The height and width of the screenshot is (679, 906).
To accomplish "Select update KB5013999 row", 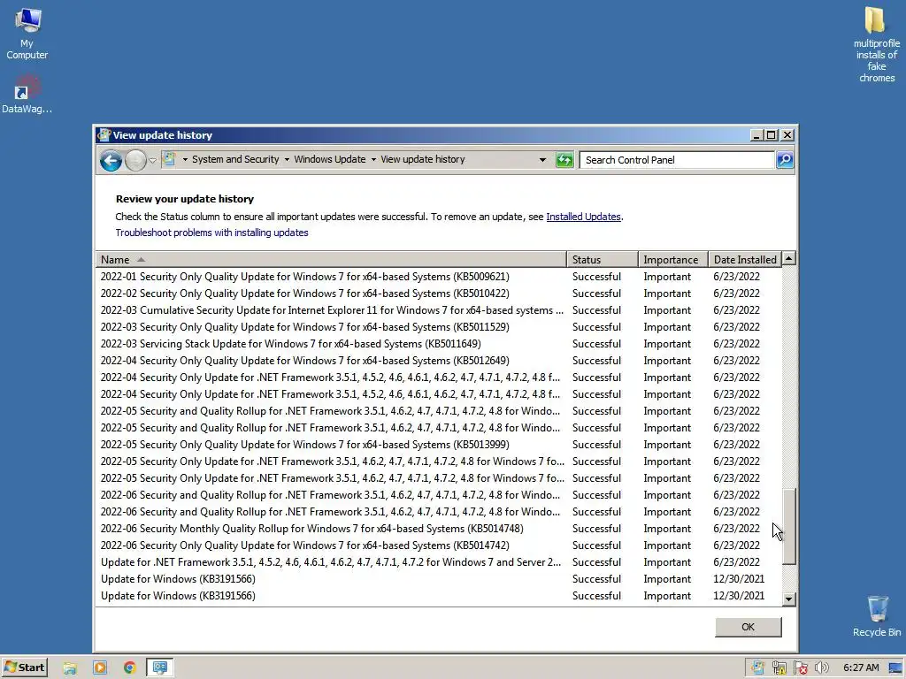I will [x=439, y=445].
